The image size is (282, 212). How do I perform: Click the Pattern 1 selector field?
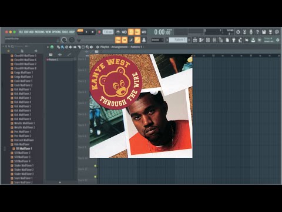(178, 40)
